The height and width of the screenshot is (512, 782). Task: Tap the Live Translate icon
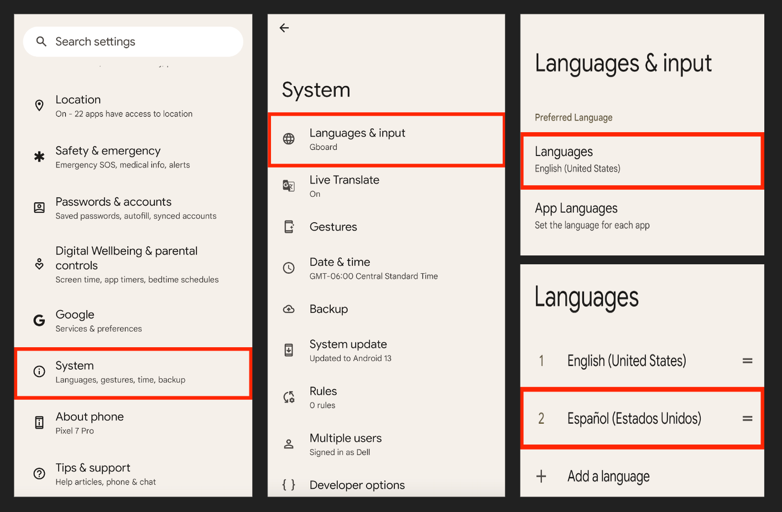pos(289,186)
